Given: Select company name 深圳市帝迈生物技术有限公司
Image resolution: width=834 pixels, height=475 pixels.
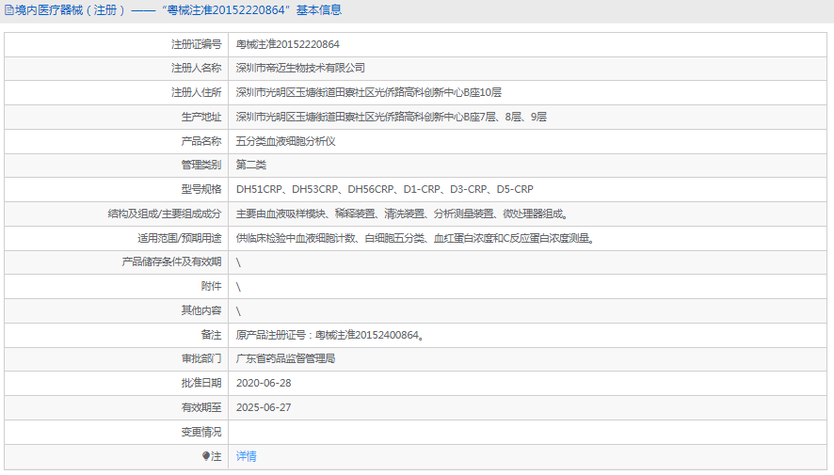Looking at the screenshot, I should (x=300, y=68).
